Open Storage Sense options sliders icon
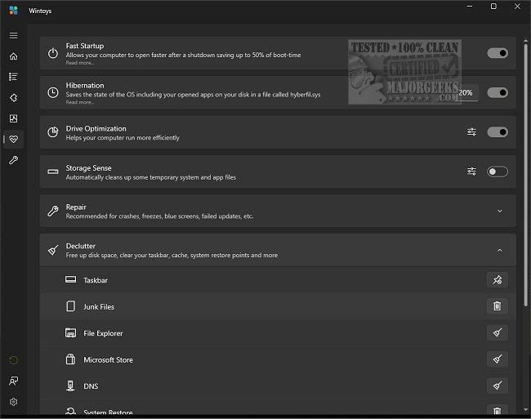531x419 pixels. tap(471, 172)
